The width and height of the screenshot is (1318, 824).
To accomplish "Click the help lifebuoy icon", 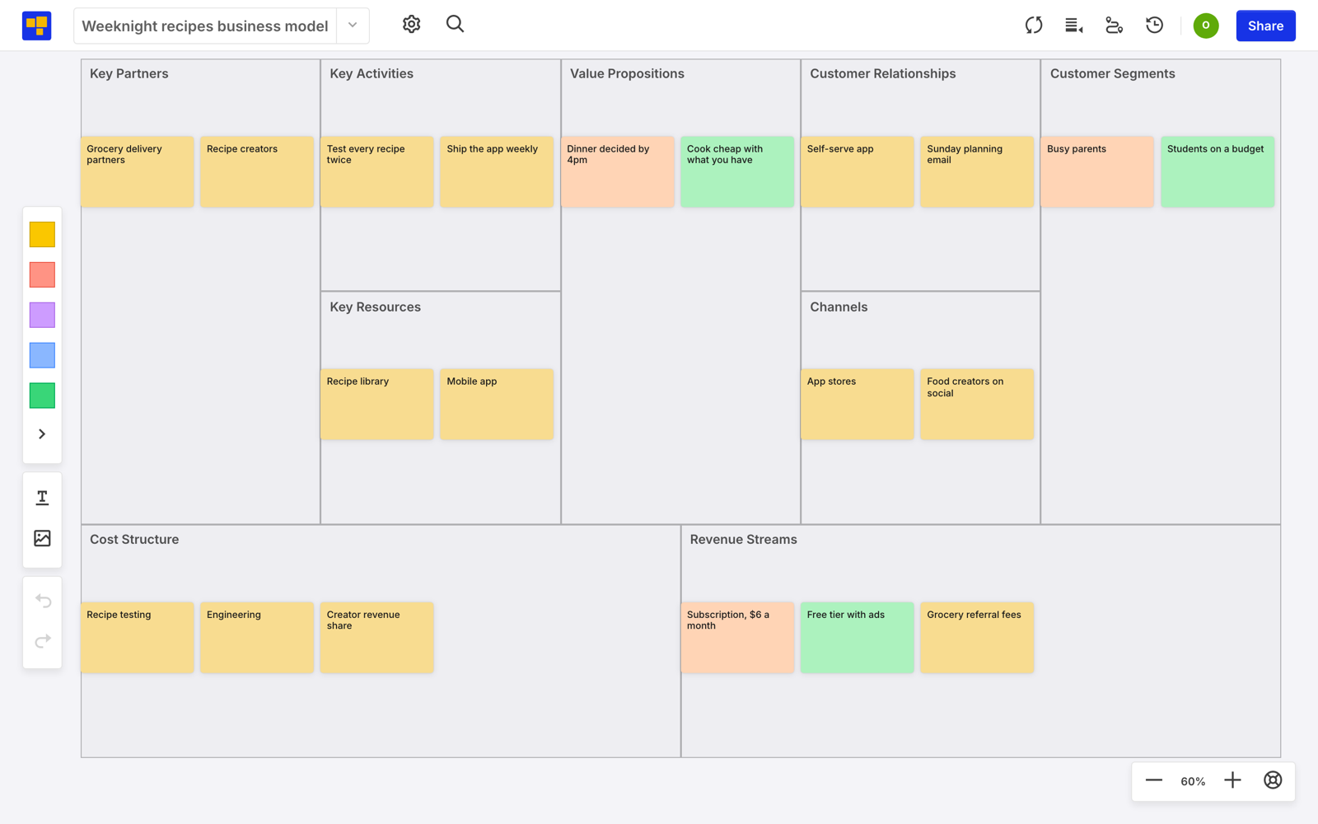I will 1273,780.
